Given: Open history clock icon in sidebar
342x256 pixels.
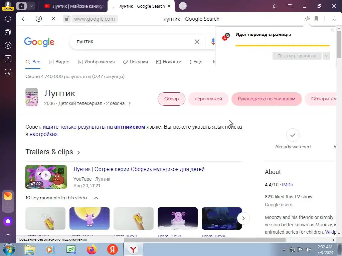Looking at the screenshot, I should click(8, 19).
